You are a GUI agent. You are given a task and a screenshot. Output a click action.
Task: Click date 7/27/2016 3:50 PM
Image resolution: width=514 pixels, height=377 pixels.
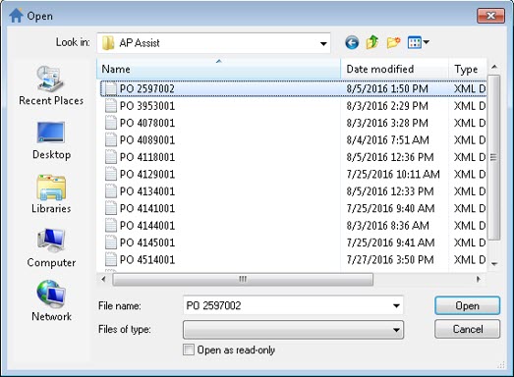click(x=390, y=259)
